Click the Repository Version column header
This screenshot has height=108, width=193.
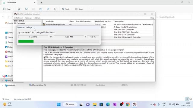point(103,21)
